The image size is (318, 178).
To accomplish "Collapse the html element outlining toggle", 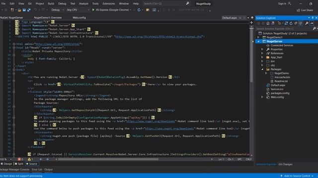I will [x=14, y=44].
